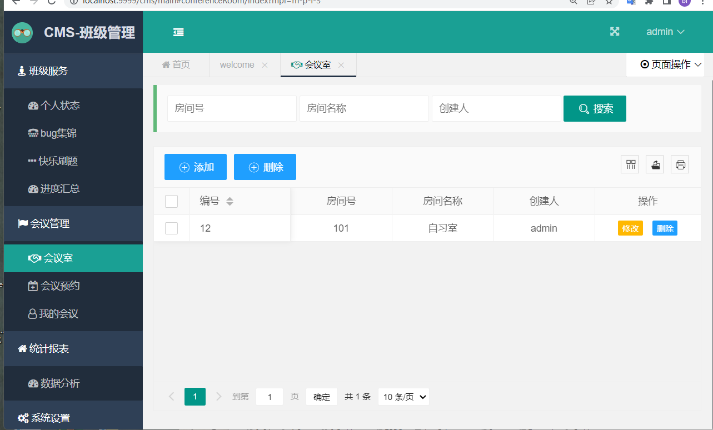
Task: Collapse the sidebar via the hamburger icon
Action: click(178, 32)
